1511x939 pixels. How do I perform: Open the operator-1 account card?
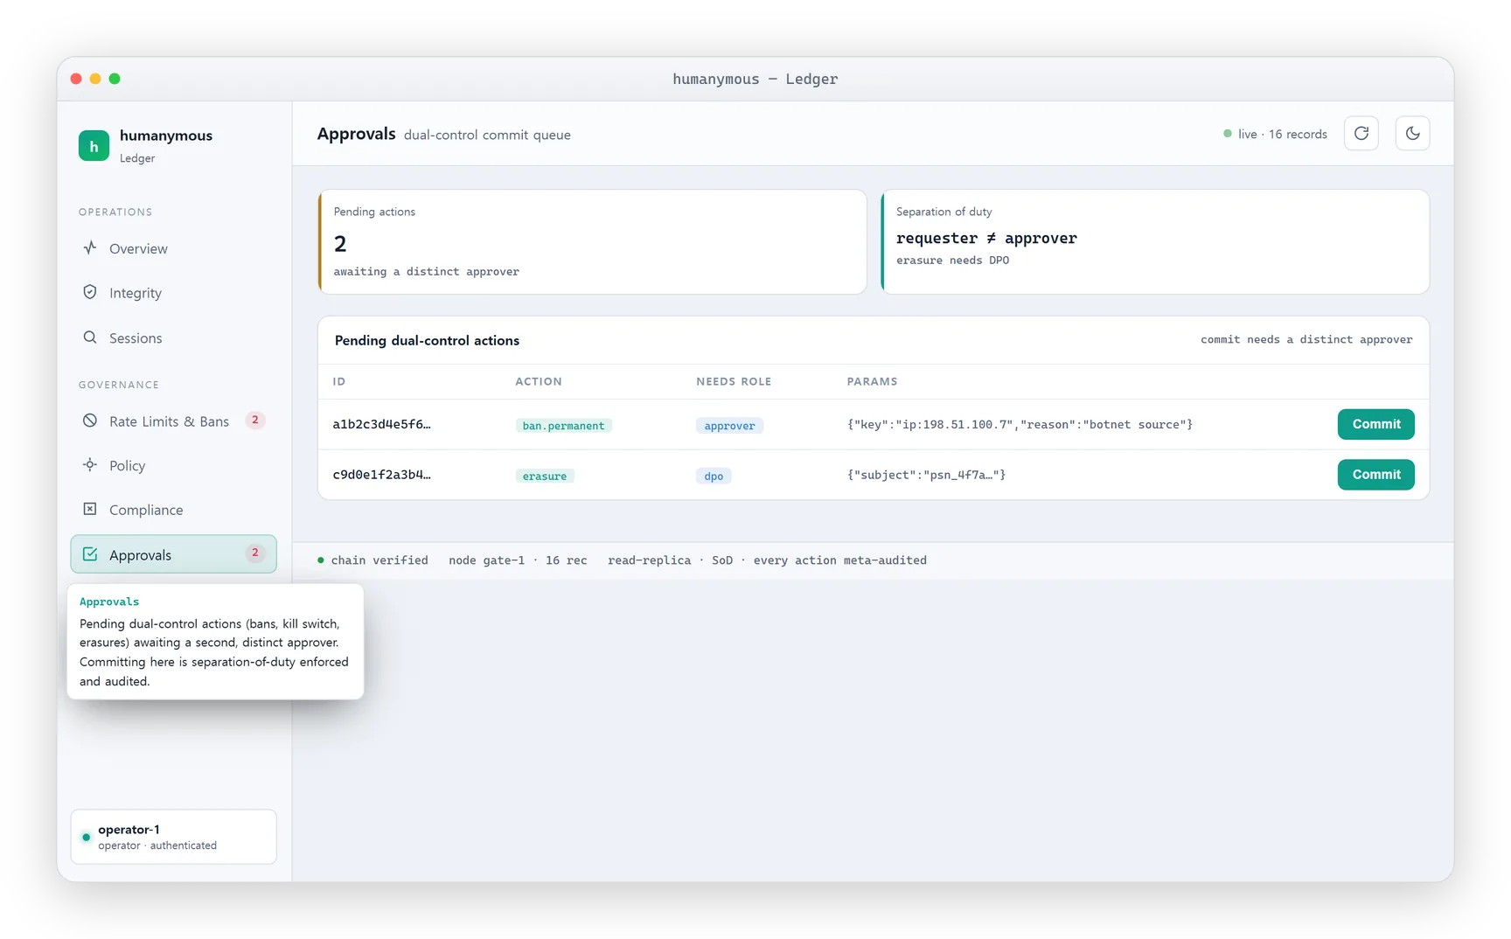tap(174, 837)
